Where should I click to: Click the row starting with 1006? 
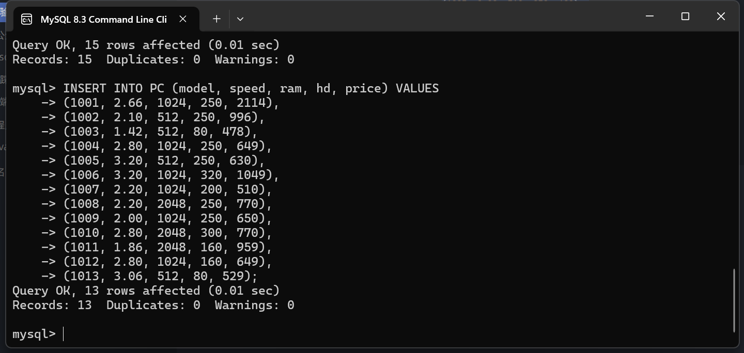[160, 175]
